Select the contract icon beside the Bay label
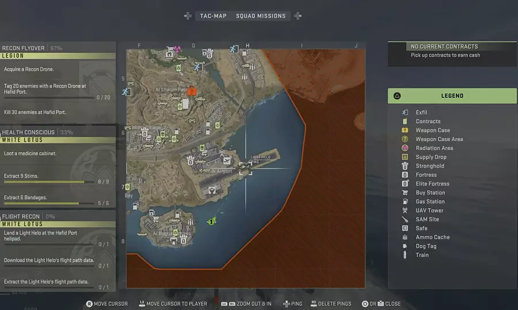 coord(128,187)
